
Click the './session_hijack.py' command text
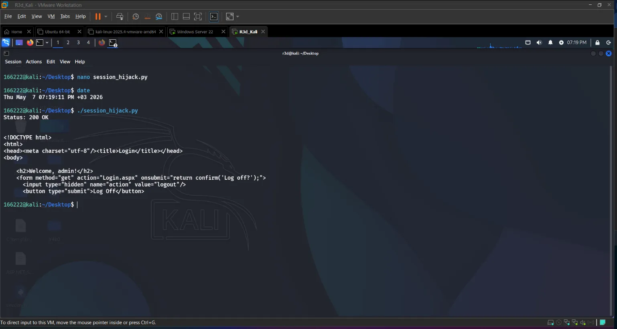(x=108, y=111)
